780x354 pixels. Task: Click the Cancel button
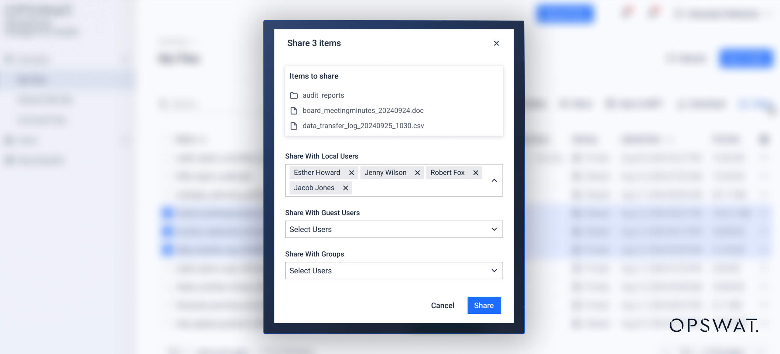(x=443, y=305)
